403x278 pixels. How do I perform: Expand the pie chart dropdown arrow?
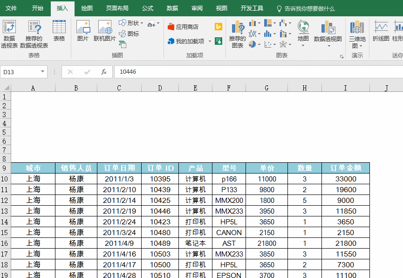tap(259, 44)
